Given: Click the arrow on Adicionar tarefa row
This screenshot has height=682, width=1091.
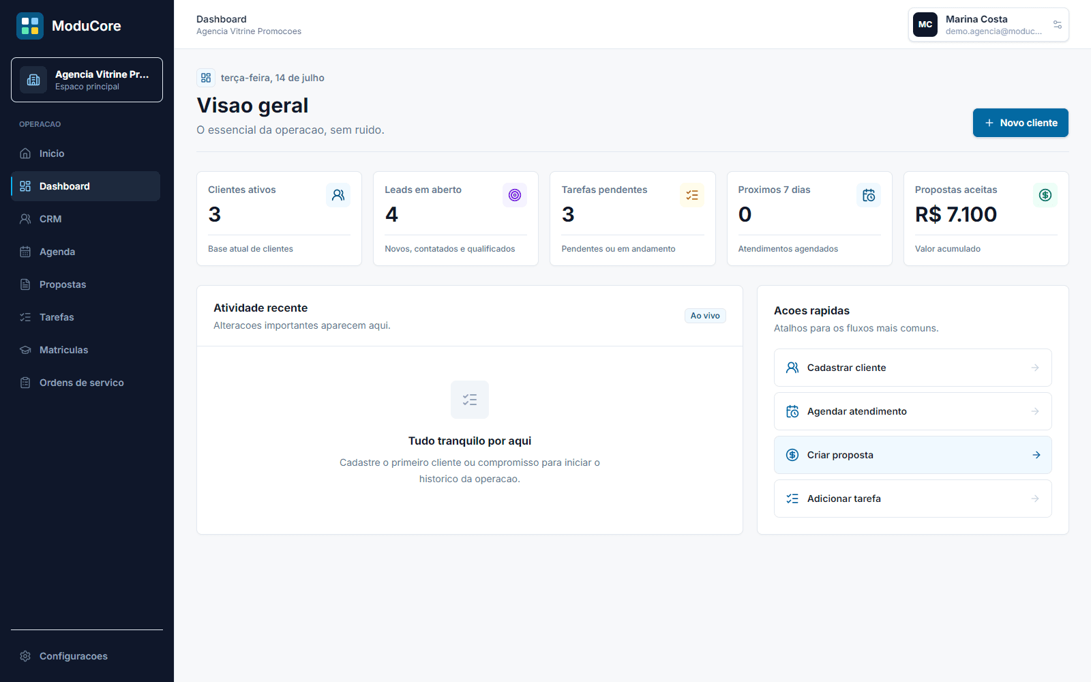Looking at the screenshot, I should click(x=1035, y=499).
